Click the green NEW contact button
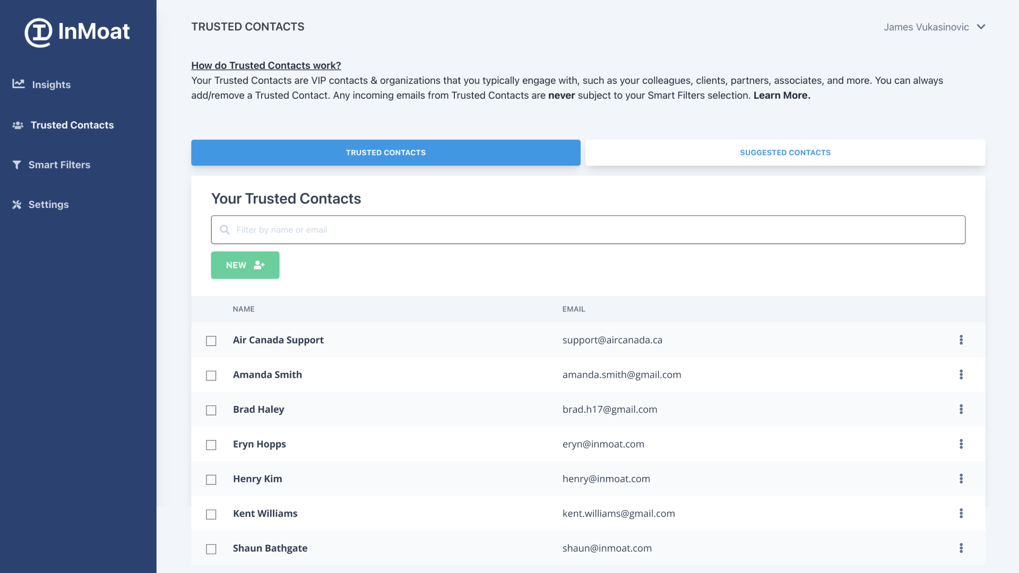 coord(245,265)
